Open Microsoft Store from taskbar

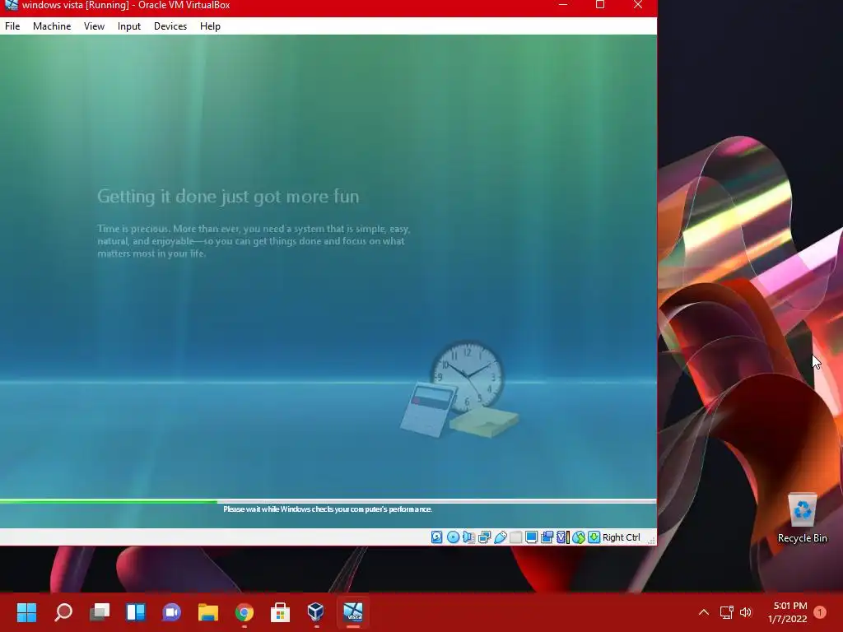point(280,611)
